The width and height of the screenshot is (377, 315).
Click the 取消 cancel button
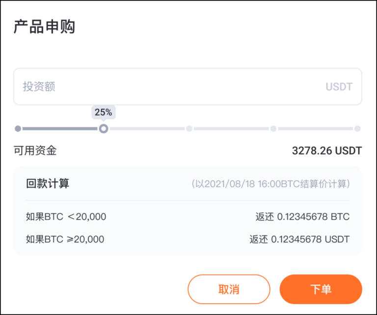click(x=229, y=289)
